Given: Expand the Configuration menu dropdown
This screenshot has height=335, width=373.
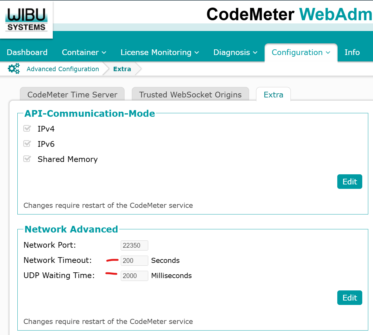Looking at the screenshot, I should click(301, 53).
